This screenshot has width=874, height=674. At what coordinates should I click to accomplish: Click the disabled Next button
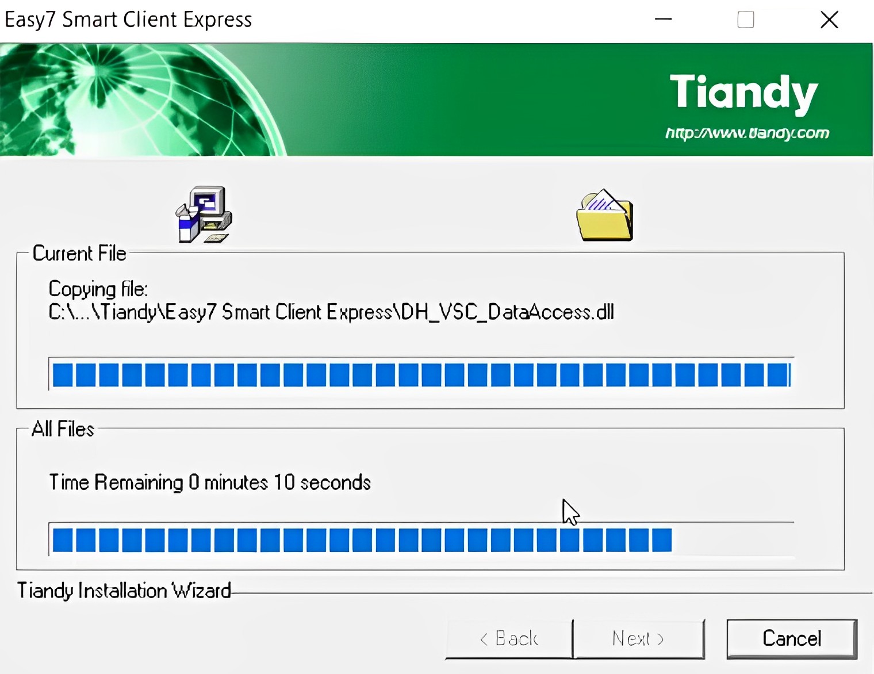coord(639,639)
